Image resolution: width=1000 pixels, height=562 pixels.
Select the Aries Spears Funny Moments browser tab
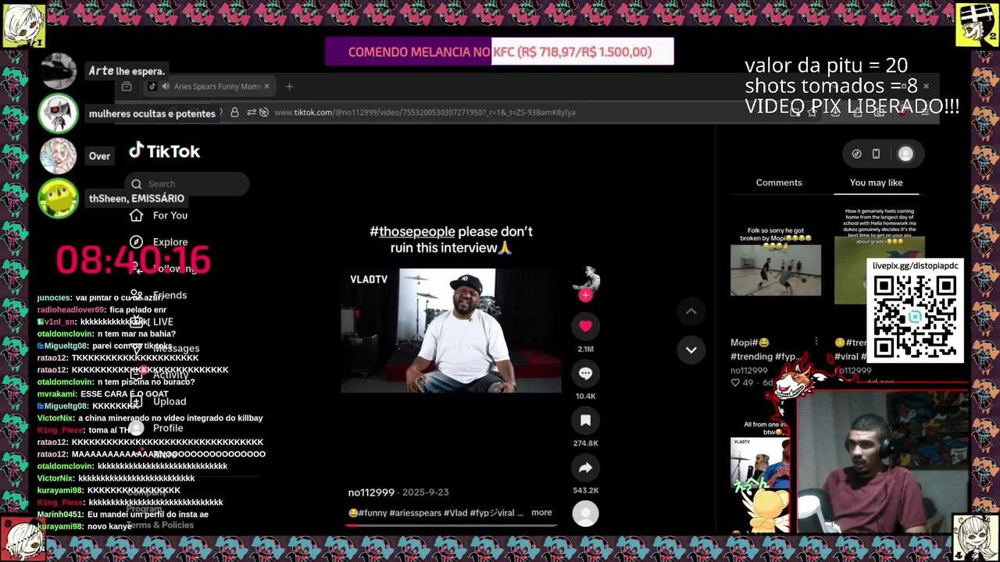(209, 87)
